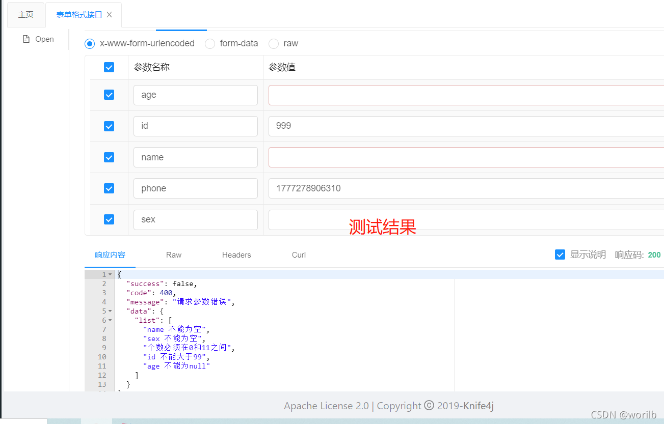The width and height of the screenshot is (664, 424).
Task: Open the Curl response tab
Action: tap(299, 255)
